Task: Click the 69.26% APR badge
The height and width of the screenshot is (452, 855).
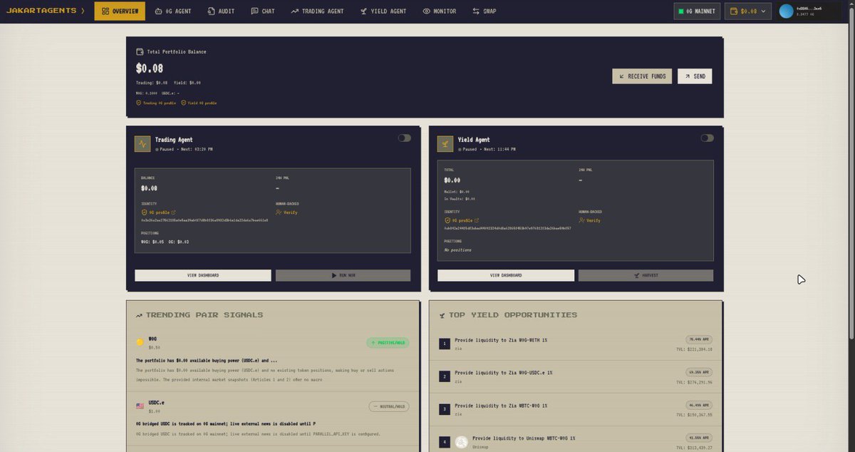Action: click(x=699, y=372)
